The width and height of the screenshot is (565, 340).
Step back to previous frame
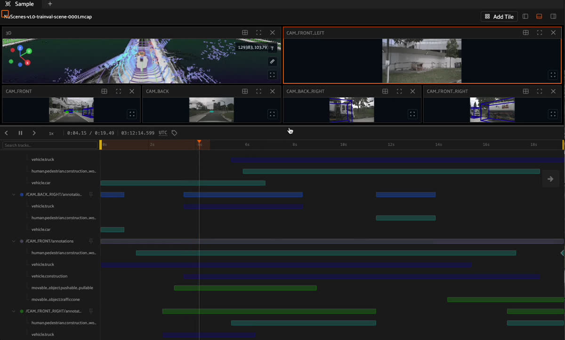coord(7,133)
